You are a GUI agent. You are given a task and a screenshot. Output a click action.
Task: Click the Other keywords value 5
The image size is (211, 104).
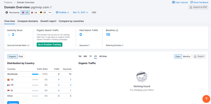point(71,96)
